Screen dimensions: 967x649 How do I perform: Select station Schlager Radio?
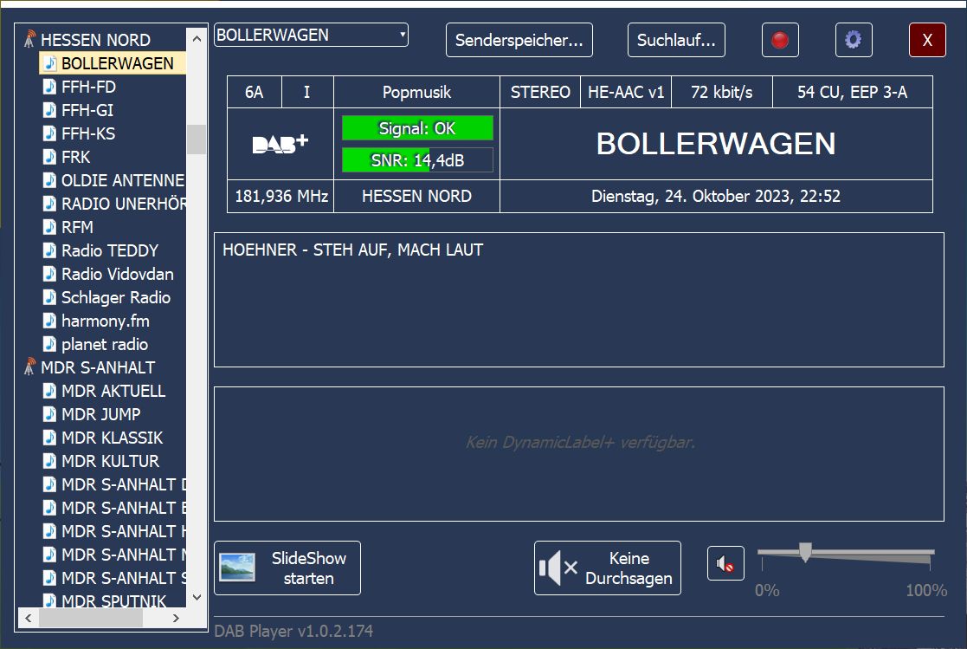[116, 297]
